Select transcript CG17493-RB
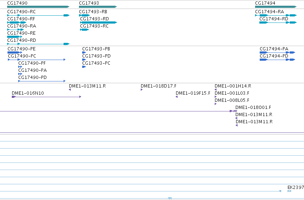Screen dimensions: 304x200 point(84,15)
